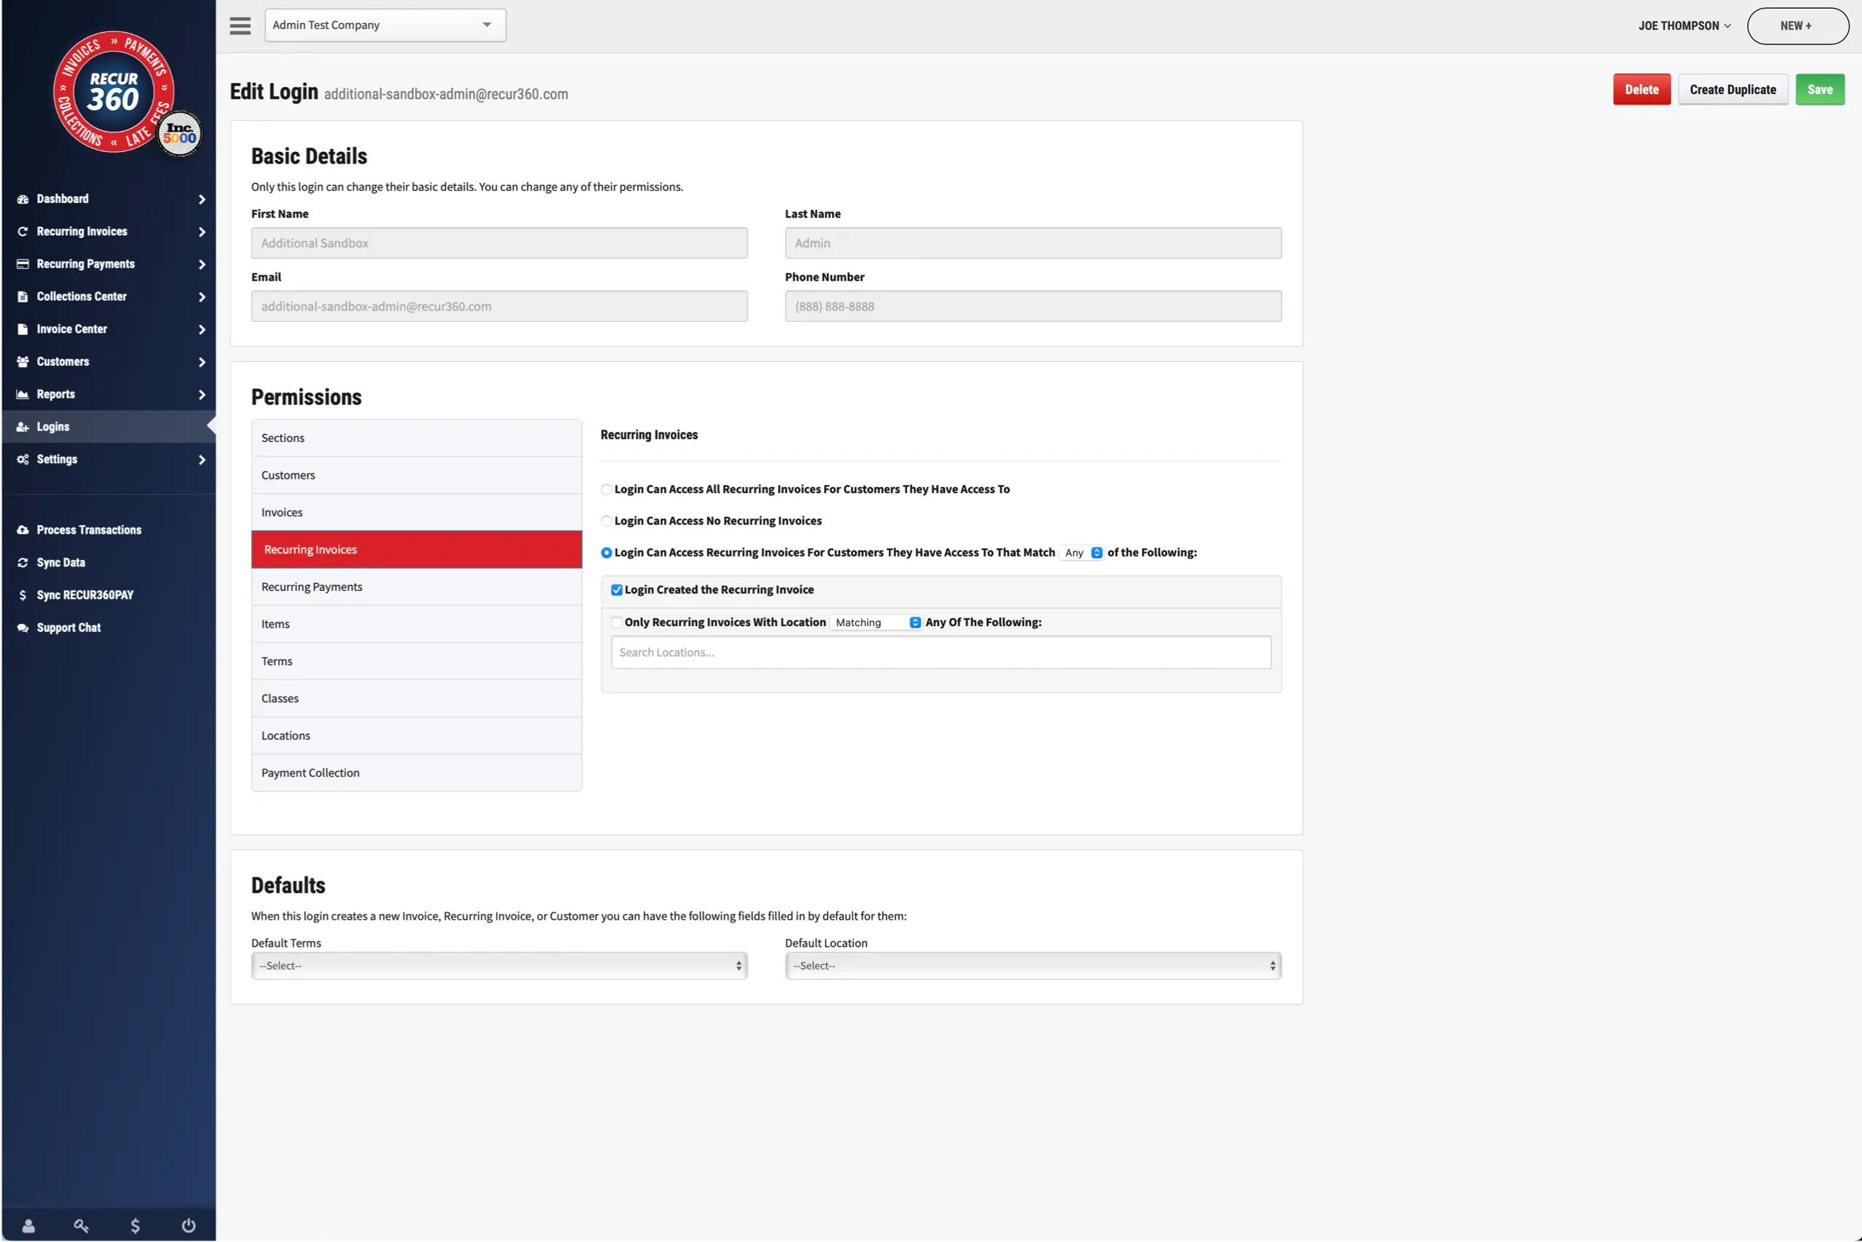Click the Email field
Screen dimensions: 1862x1242
[499, 307]
